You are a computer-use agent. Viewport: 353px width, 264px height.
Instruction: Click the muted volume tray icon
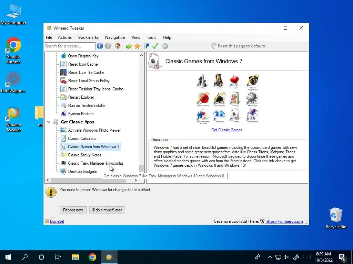click(x=286, y=257)
